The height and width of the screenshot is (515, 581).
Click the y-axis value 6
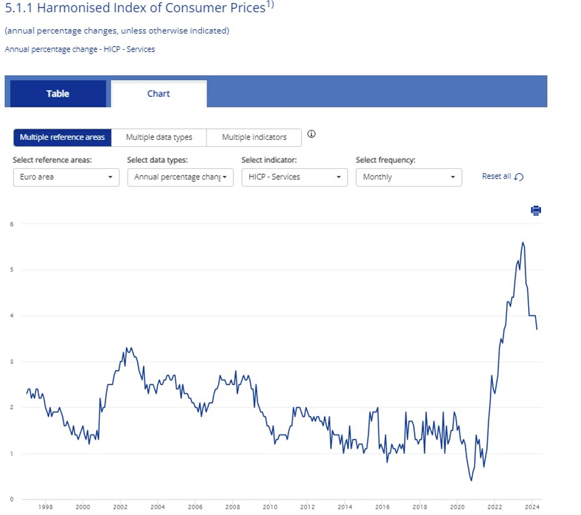[12, 224]
